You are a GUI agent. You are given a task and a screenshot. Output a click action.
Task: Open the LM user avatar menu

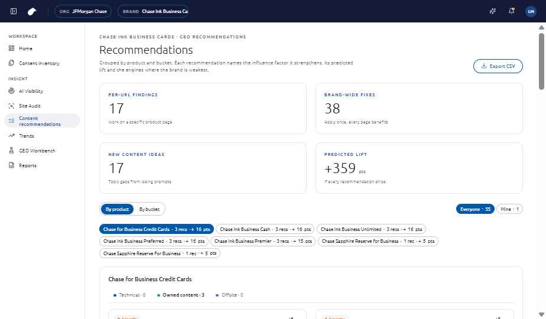(531, 11)
